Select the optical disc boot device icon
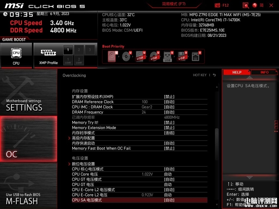Viewport: 279px width, 209px height. click(127, 56)
